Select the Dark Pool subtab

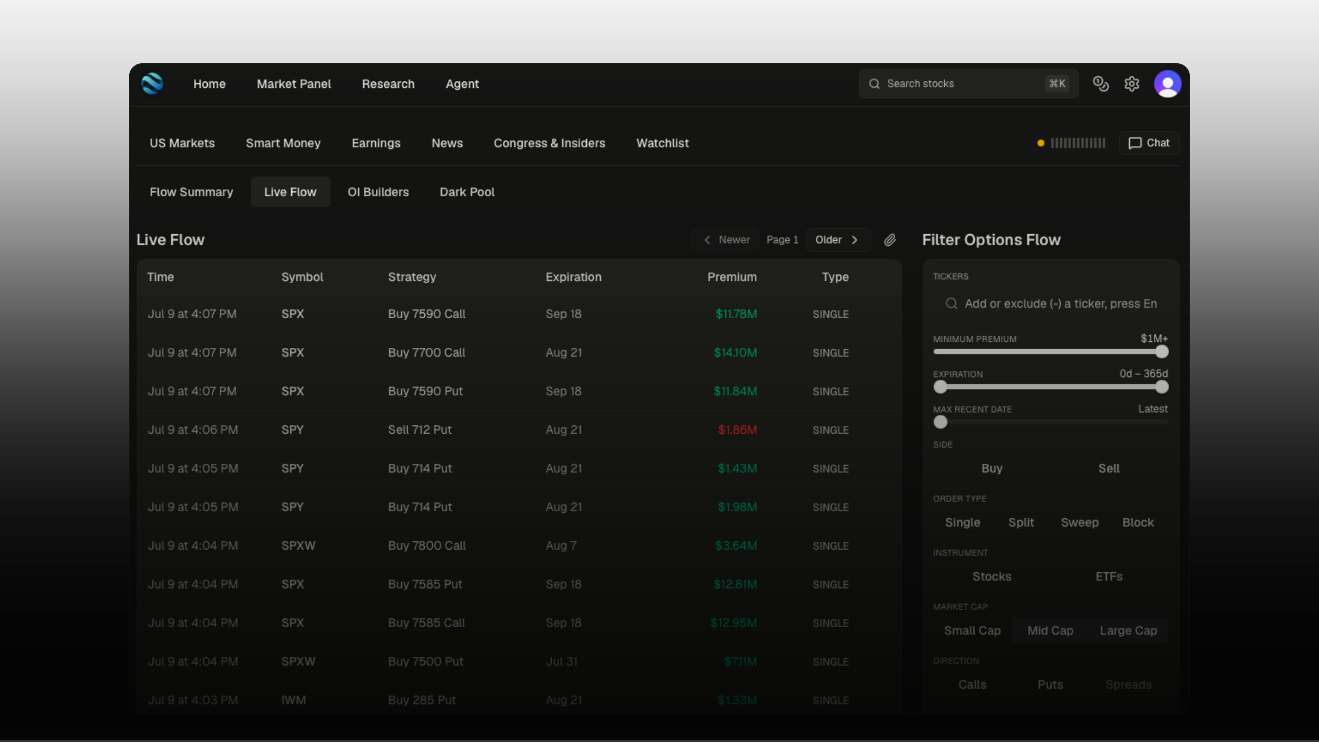[467, 192]
